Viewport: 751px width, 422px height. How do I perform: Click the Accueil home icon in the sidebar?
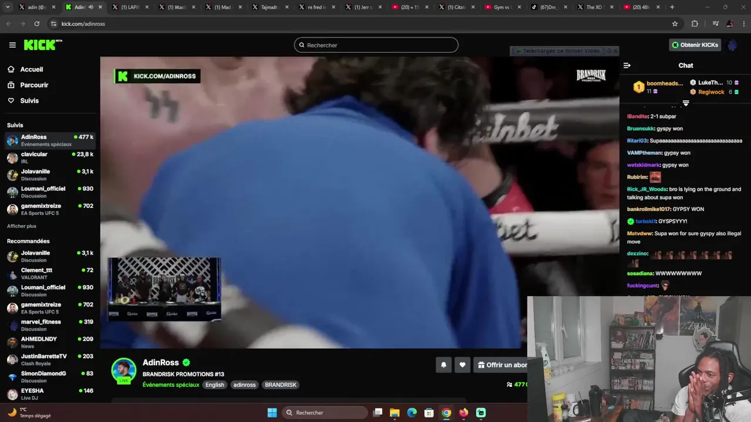[x=11, y=69]
